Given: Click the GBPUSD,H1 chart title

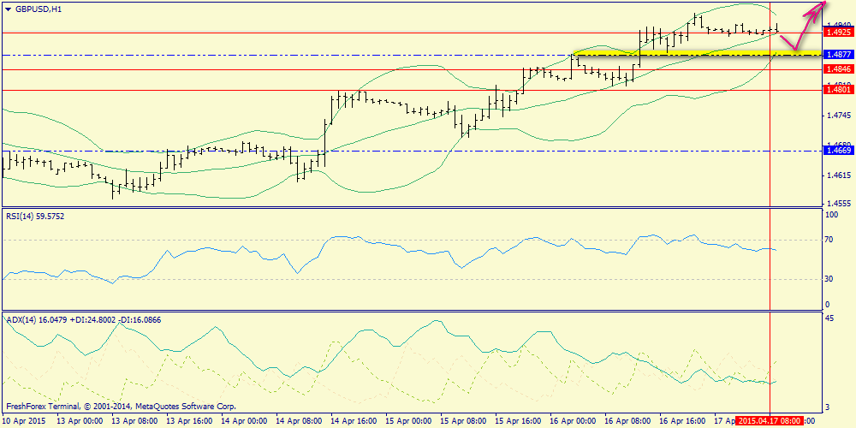Looking at the screenshot, I should [37, 9].
